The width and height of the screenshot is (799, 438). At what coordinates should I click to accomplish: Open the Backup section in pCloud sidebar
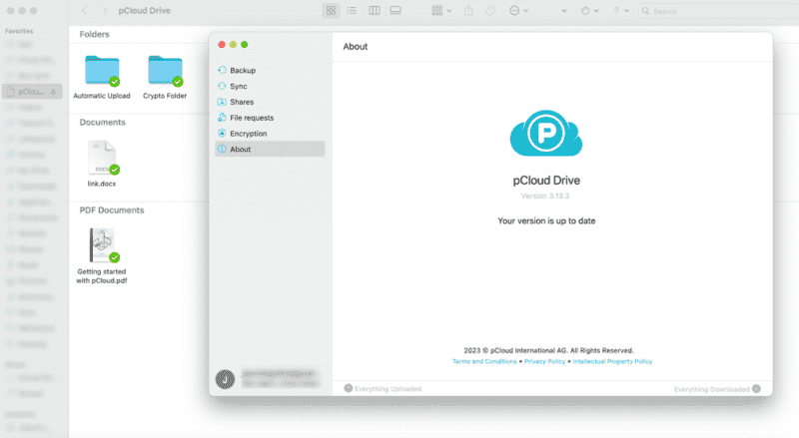click(x=242, y=71)
